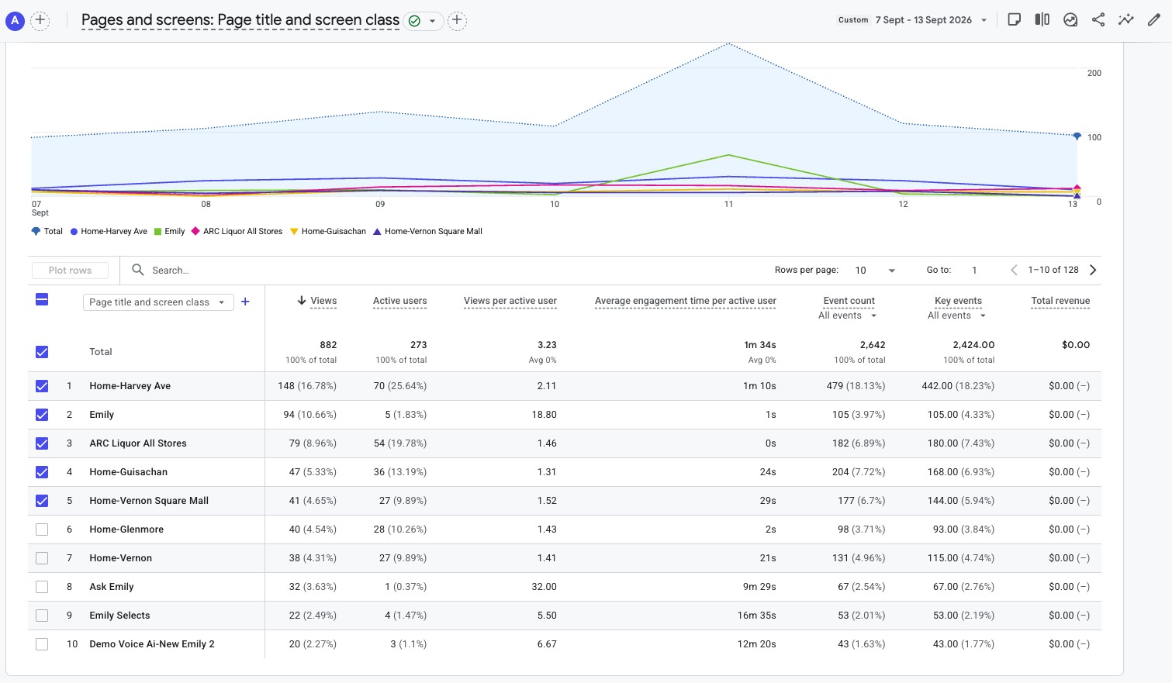The width and height of the screenshot is (1172, 683).
Task: Sort by the Total revenue column header
Action: (x=1060, y=301)
